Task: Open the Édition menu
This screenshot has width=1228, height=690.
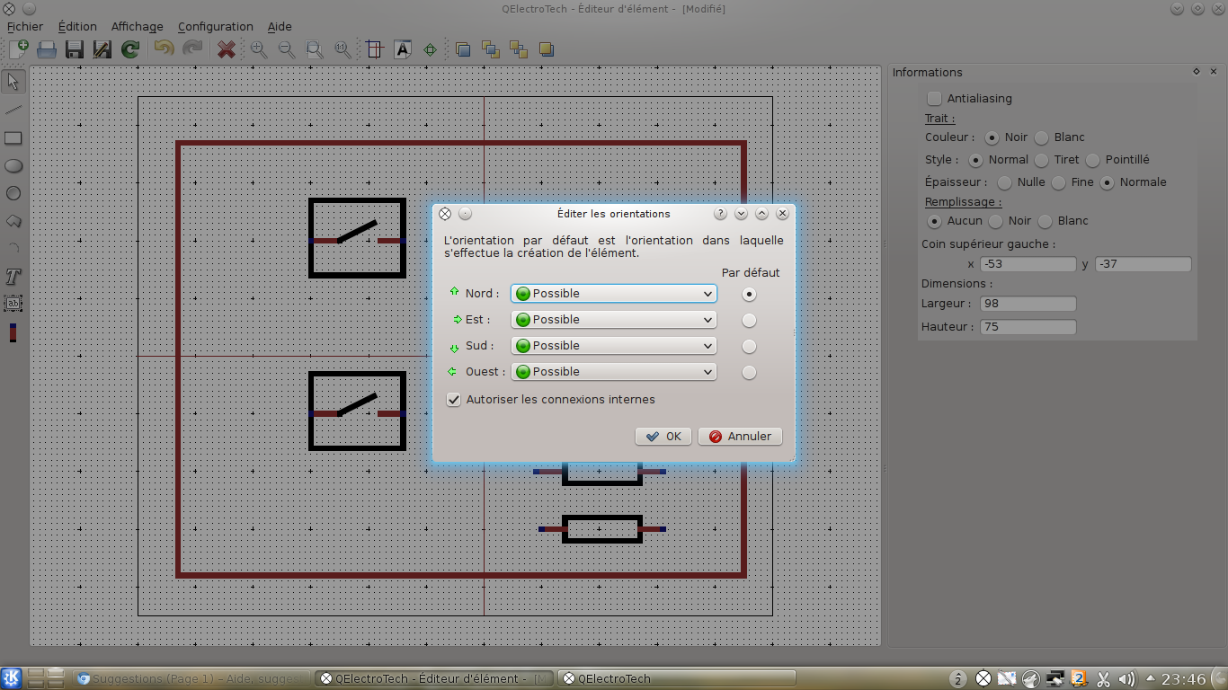Action: 77,27
